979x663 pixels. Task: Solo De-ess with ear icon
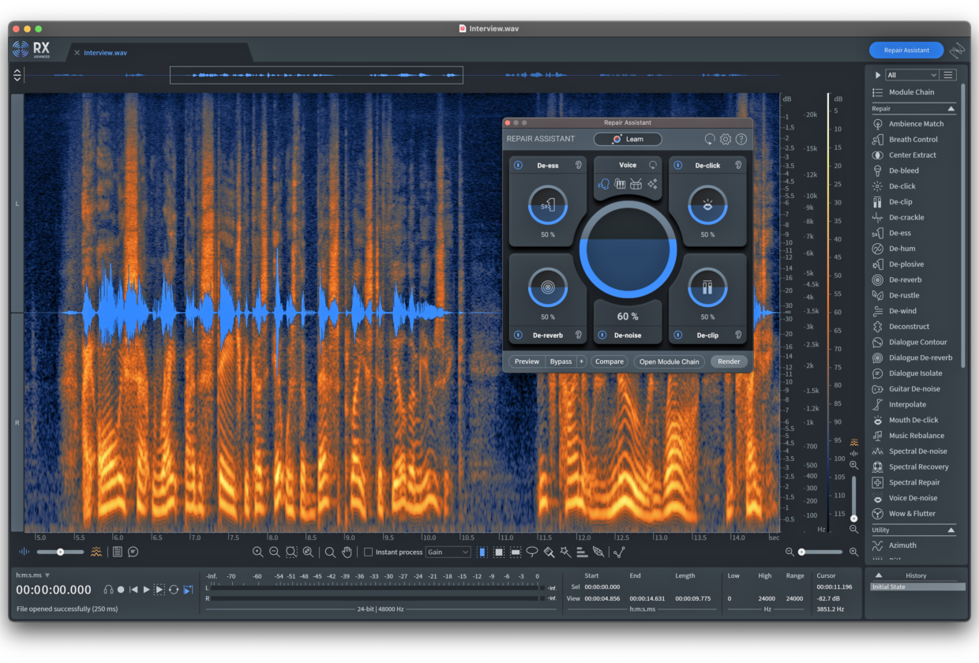click(x=579, y=165)
